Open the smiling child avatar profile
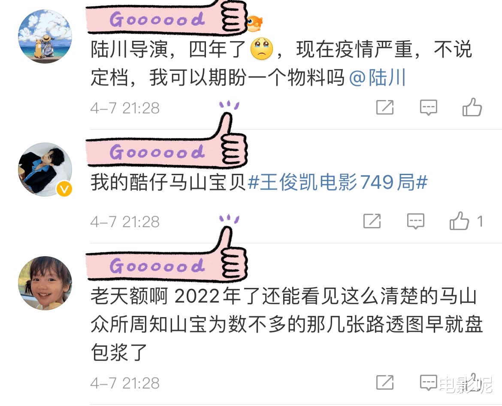Screen dimensions: 502x406 [45, 283]
